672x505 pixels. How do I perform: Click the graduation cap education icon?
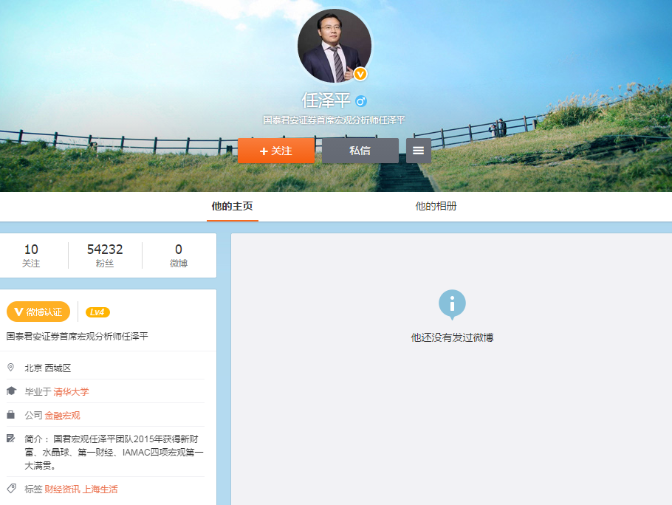(x=11, y=391)
